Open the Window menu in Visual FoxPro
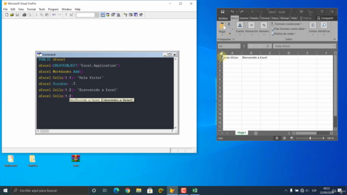347x195 pixels. (66, 9)
